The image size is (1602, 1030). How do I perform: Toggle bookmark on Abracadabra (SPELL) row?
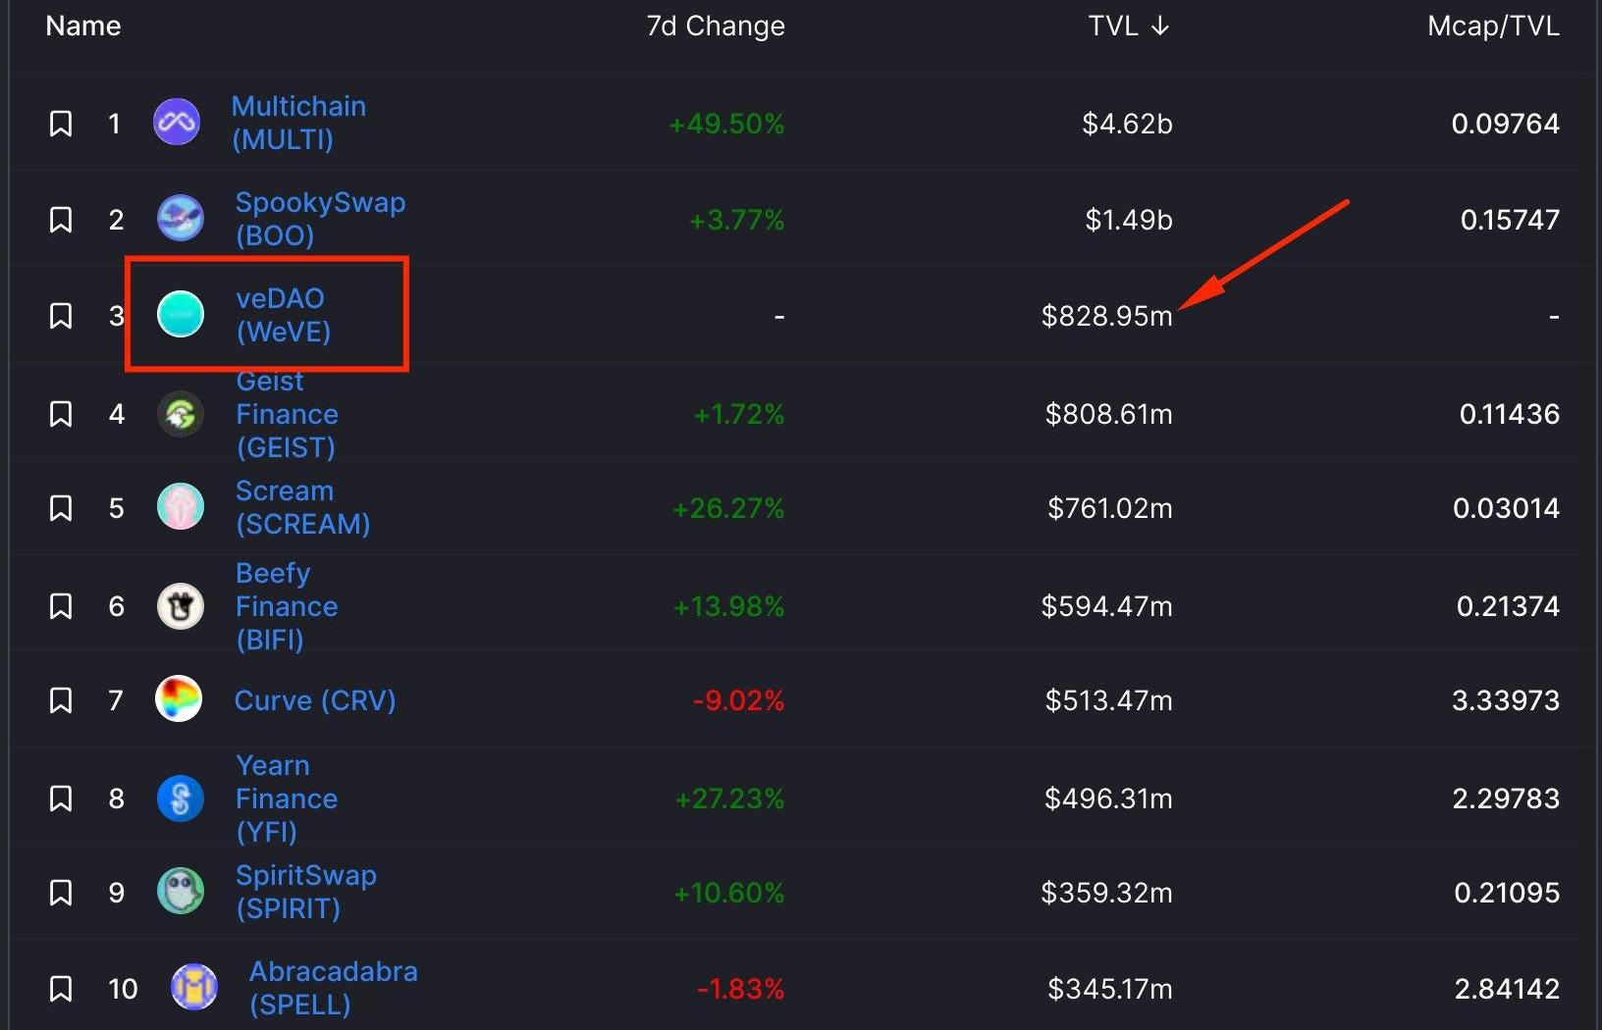(x=61, y=989)
